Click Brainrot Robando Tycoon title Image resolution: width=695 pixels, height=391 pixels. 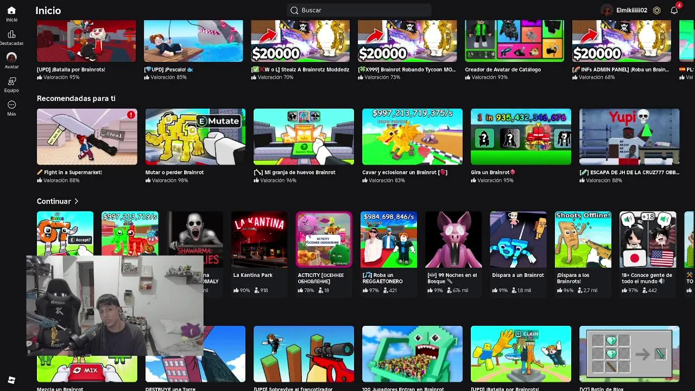407,70
